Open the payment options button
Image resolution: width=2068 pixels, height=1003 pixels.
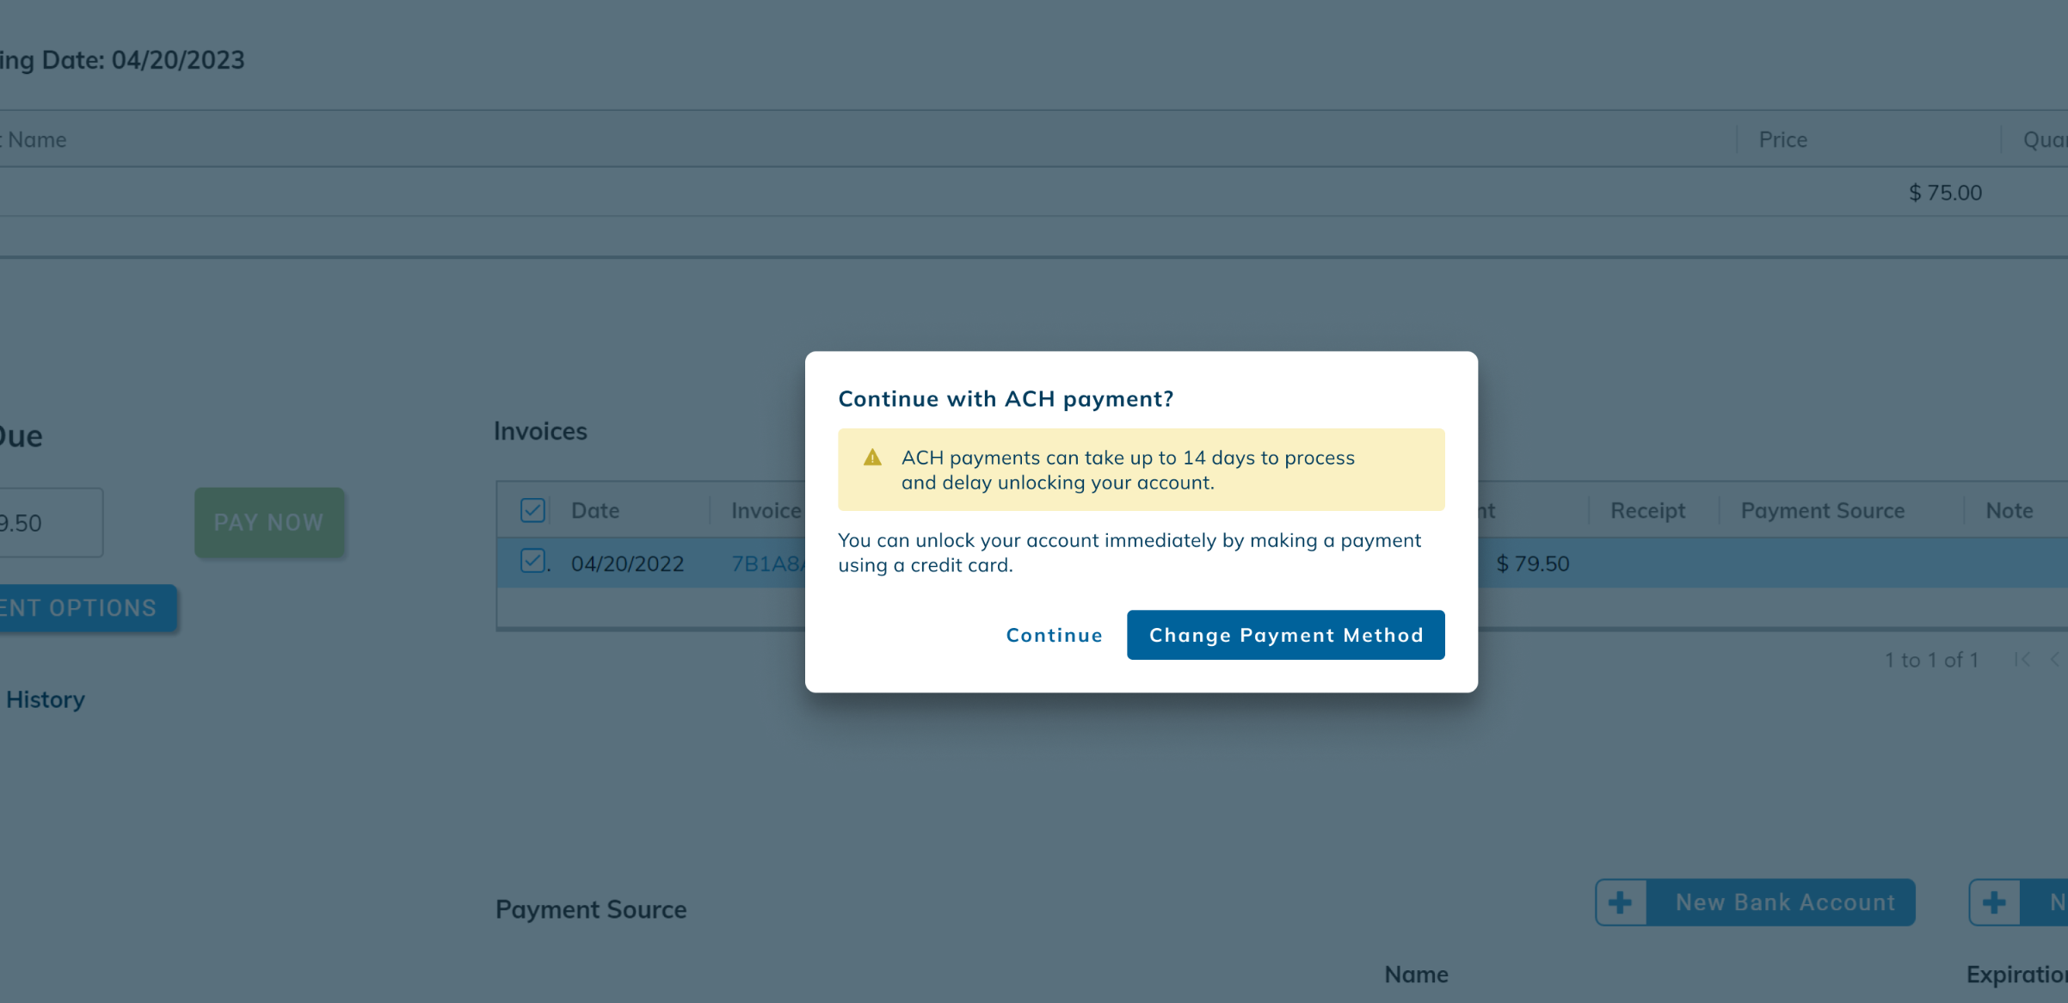coord(87,608)
